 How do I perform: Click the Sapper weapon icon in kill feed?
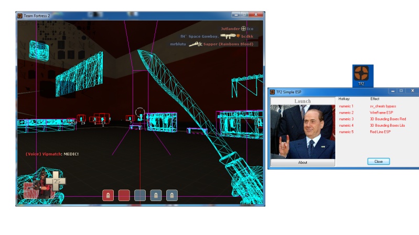[195, 44]
